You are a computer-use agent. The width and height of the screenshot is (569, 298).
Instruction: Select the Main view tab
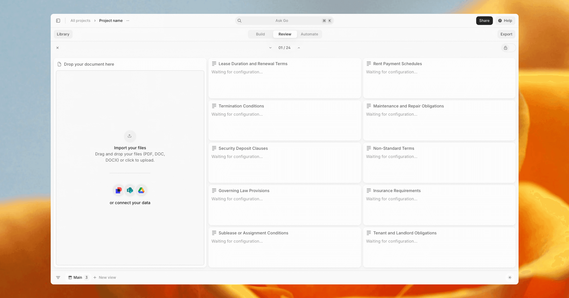(78, 277)
